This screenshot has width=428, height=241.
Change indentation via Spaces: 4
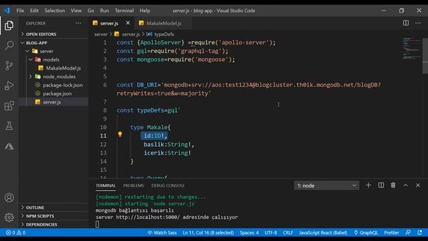tap(249, 232)
